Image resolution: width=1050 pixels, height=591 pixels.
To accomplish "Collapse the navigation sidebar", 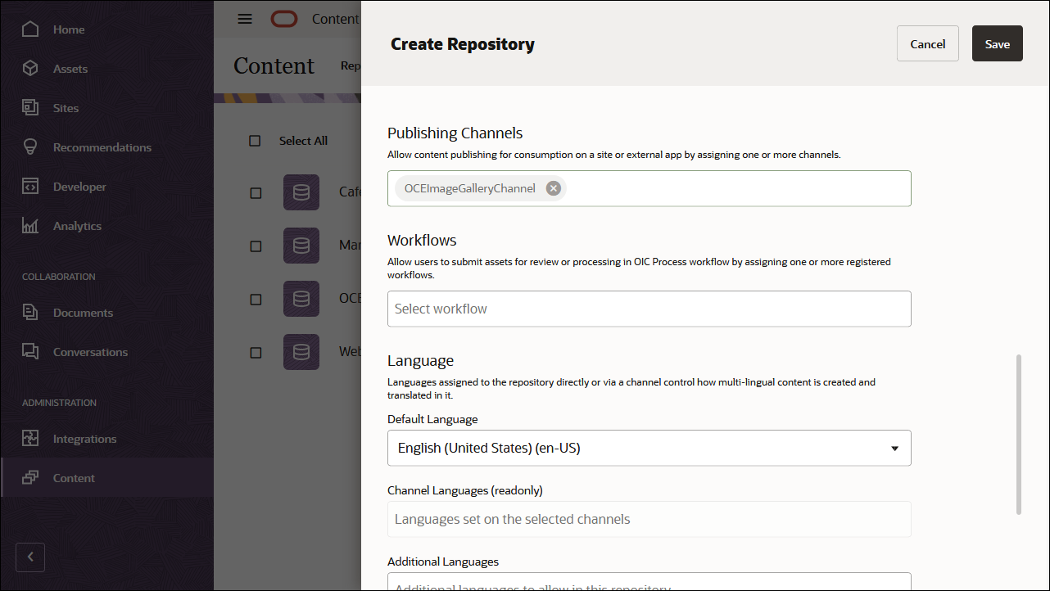I will click(x=30, y=557).
